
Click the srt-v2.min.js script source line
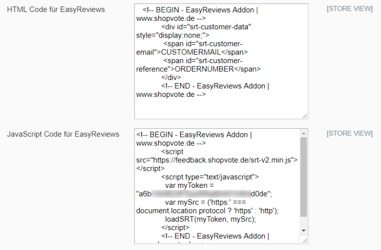pos(217,160)
